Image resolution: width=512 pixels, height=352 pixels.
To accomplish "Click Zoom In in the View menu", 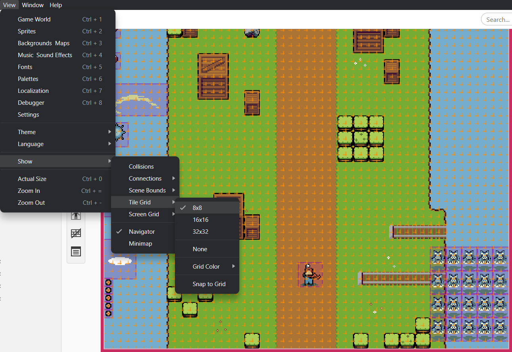I will [x=29, y=191].
